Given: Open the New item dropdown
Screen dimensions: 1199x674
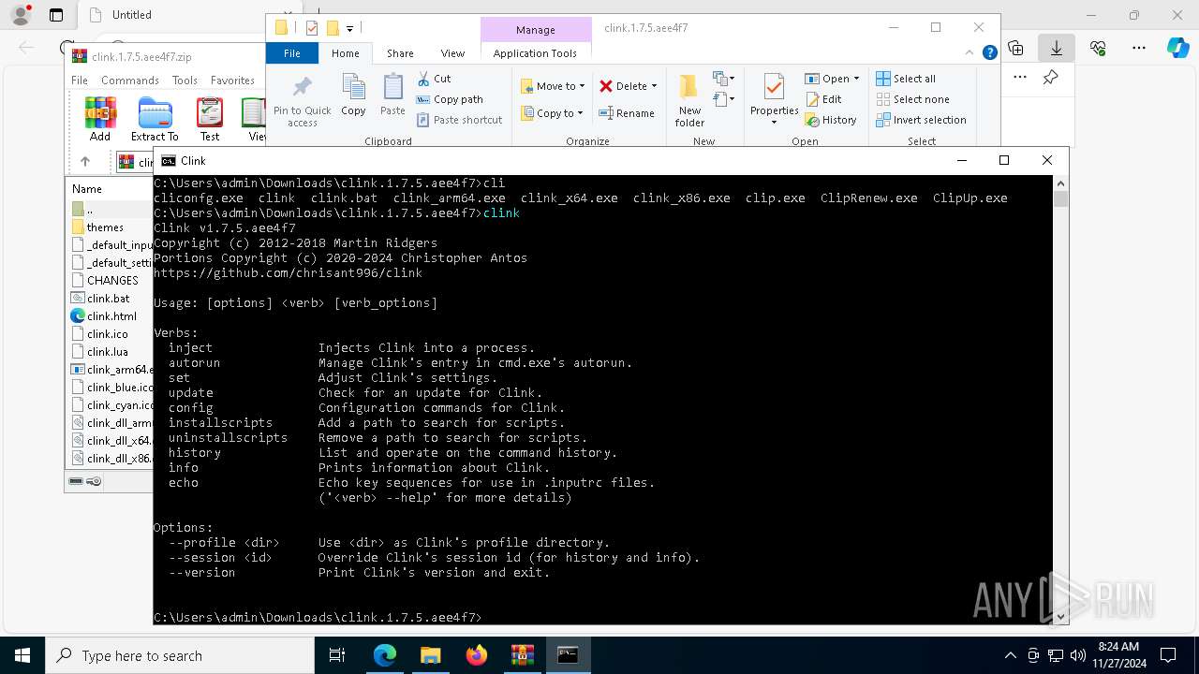Looking at the screenshot, I should click(724, 79).
